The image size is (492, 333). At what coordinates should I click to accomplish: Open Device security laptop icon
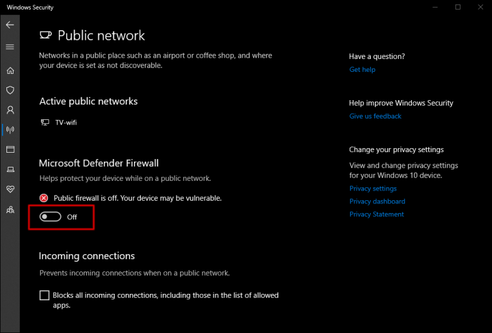pos(10,169)
